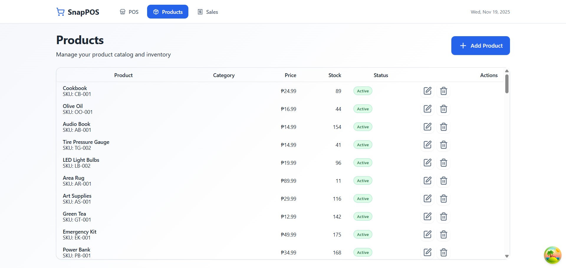Edit the Area Rug product

(x=427, y=181)
